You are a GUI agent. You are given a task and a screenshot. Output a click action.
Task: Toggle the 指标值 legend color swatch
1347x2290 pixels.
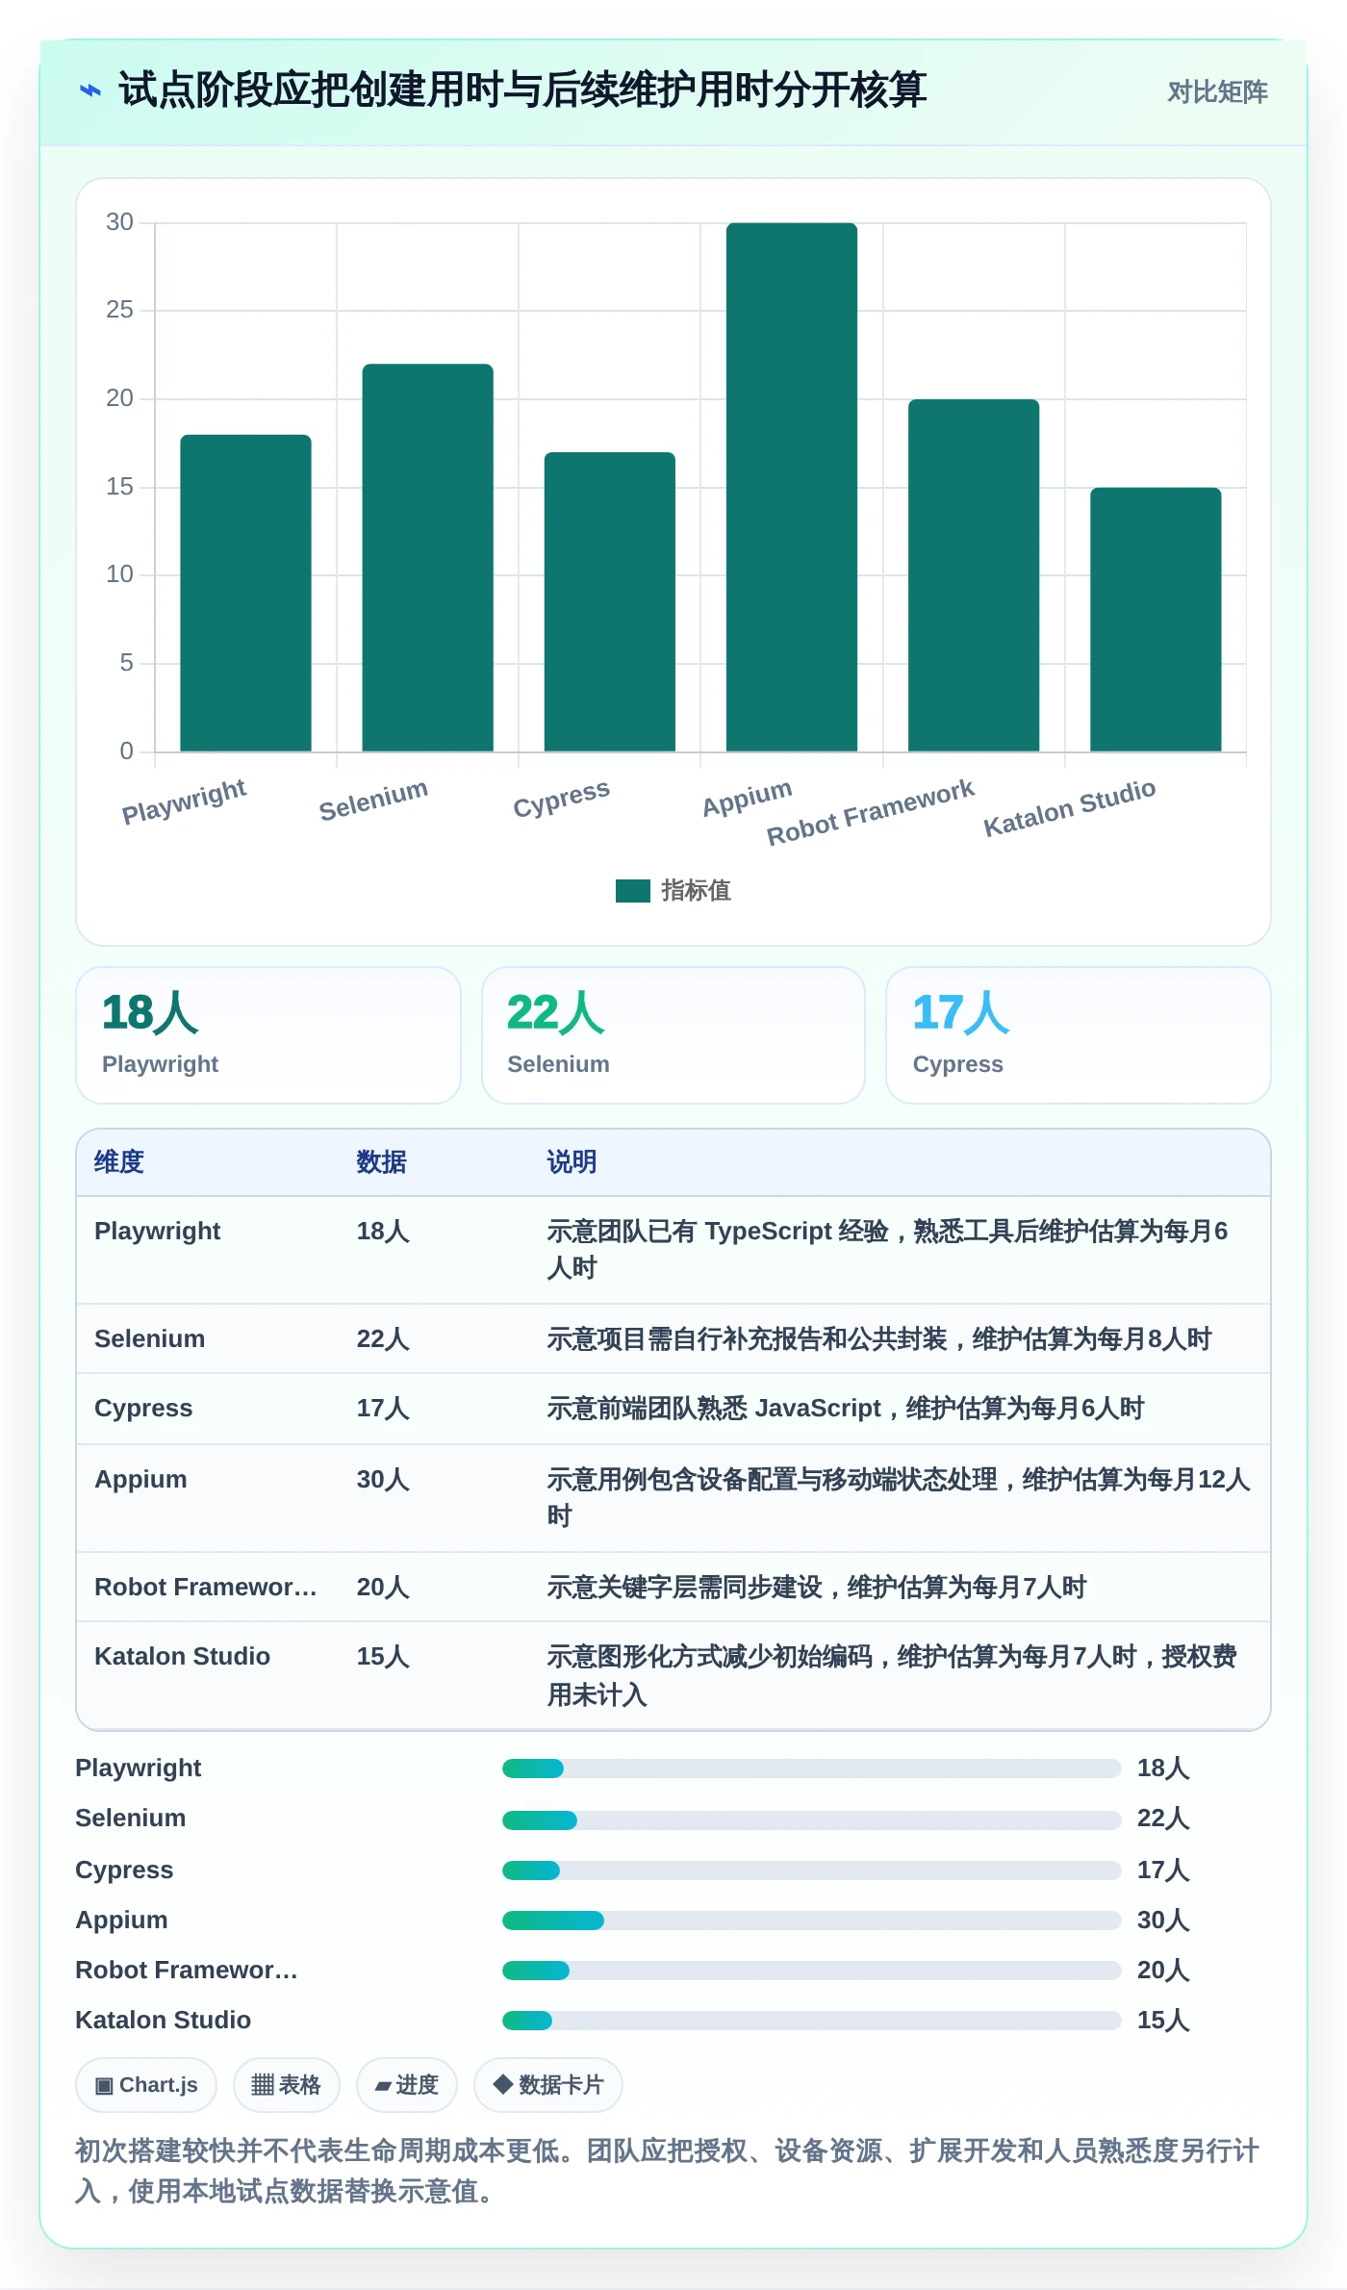coord(633,891)
